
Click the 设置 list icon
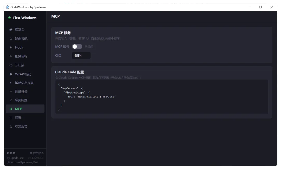pos(11,118)
